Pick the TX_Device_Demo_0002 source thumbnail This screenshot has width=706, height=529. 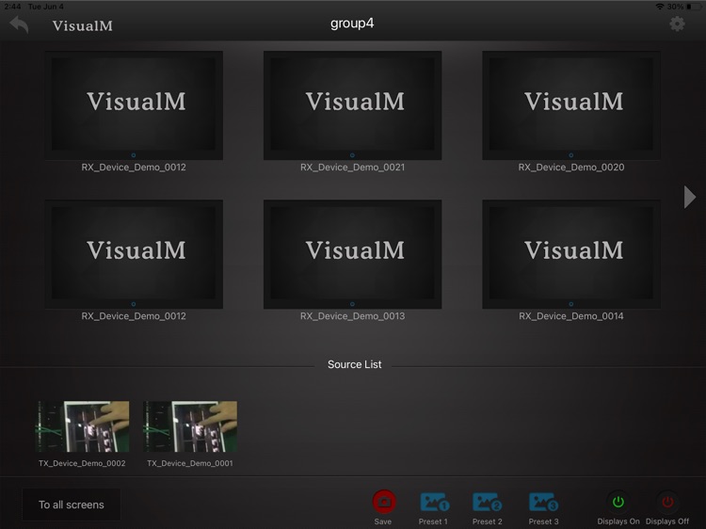tap(83, 426)
